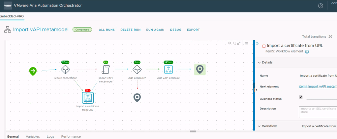Zoom in on the workflow canvas
Viewport: 337px width, 139px height.
coord(230,43)
